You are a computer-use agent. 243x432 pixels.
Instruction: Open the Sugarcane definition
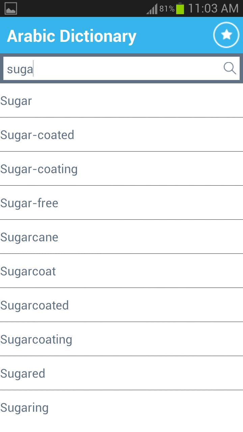[122, 237]
